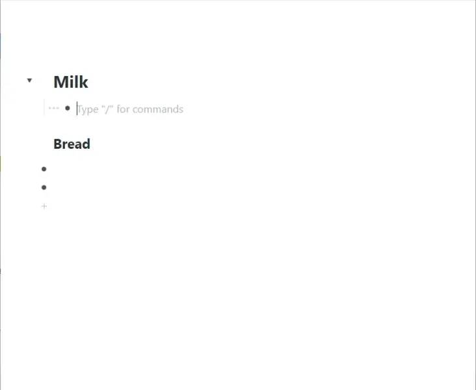Place cursor in the Bread heading
476x390 pixels.
[72, 144]
